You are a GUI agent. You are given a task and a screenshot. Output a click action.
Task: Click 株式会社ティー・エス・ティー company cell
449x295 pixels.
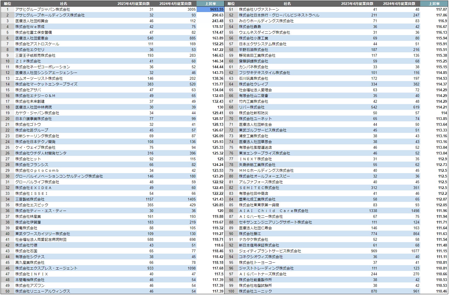pos(41,211)
